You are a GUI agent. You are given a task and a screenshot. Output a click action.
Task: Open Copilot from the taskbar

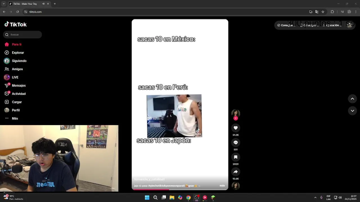coord(180,198)
